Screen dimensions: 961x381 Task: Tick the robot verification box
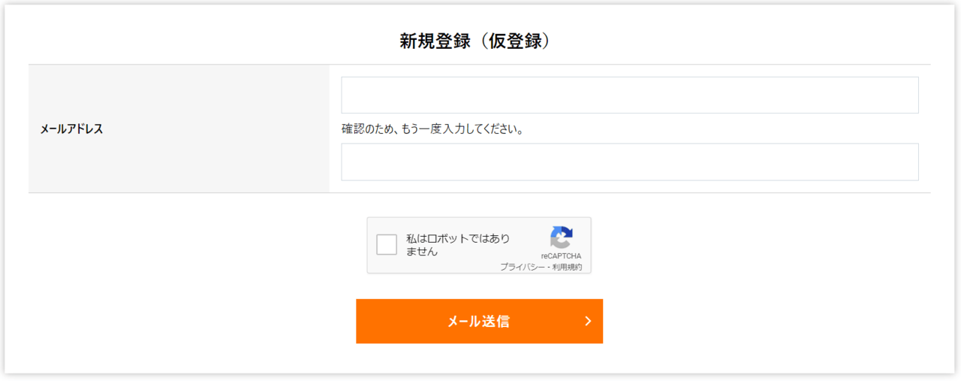387,245
